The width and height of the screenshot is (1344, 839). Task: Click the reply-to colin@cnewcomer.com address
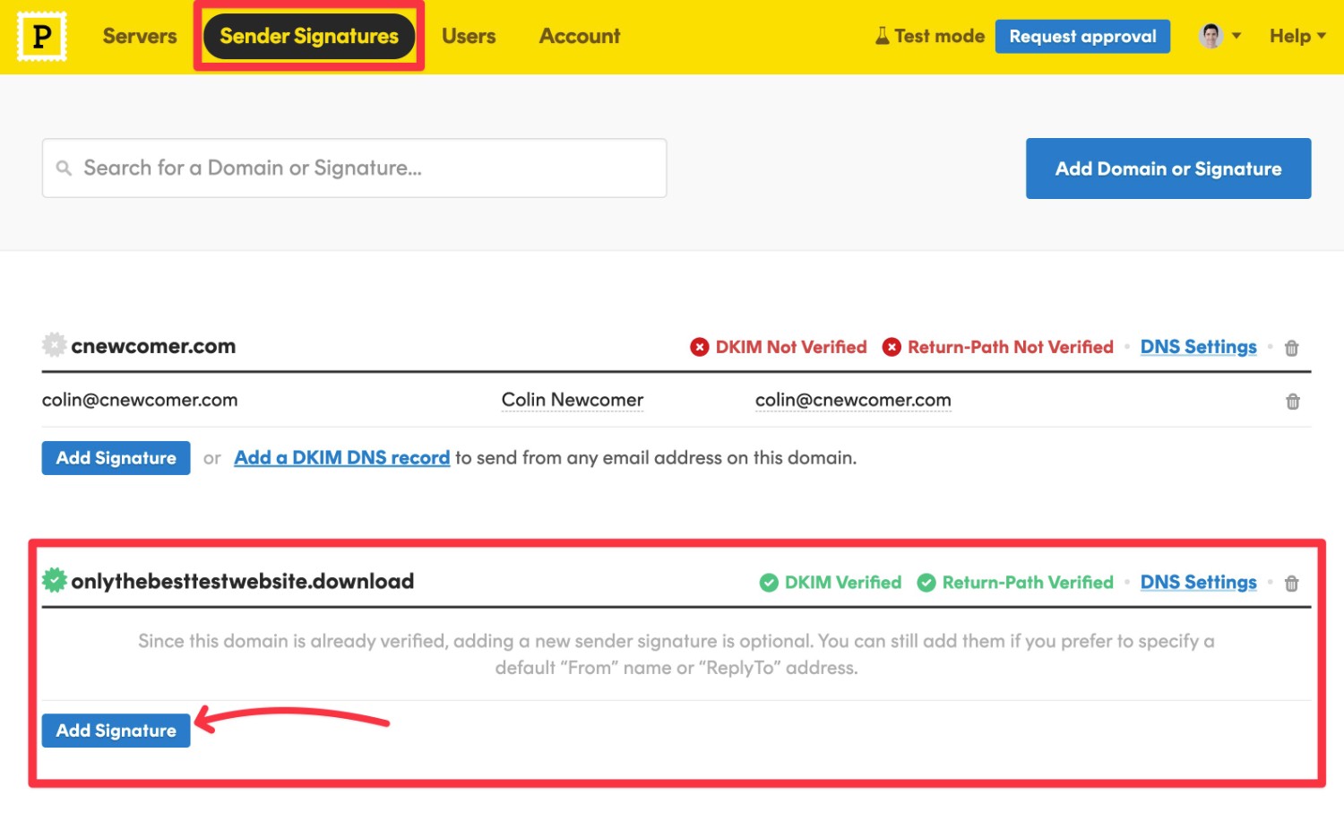click(853, 400)
